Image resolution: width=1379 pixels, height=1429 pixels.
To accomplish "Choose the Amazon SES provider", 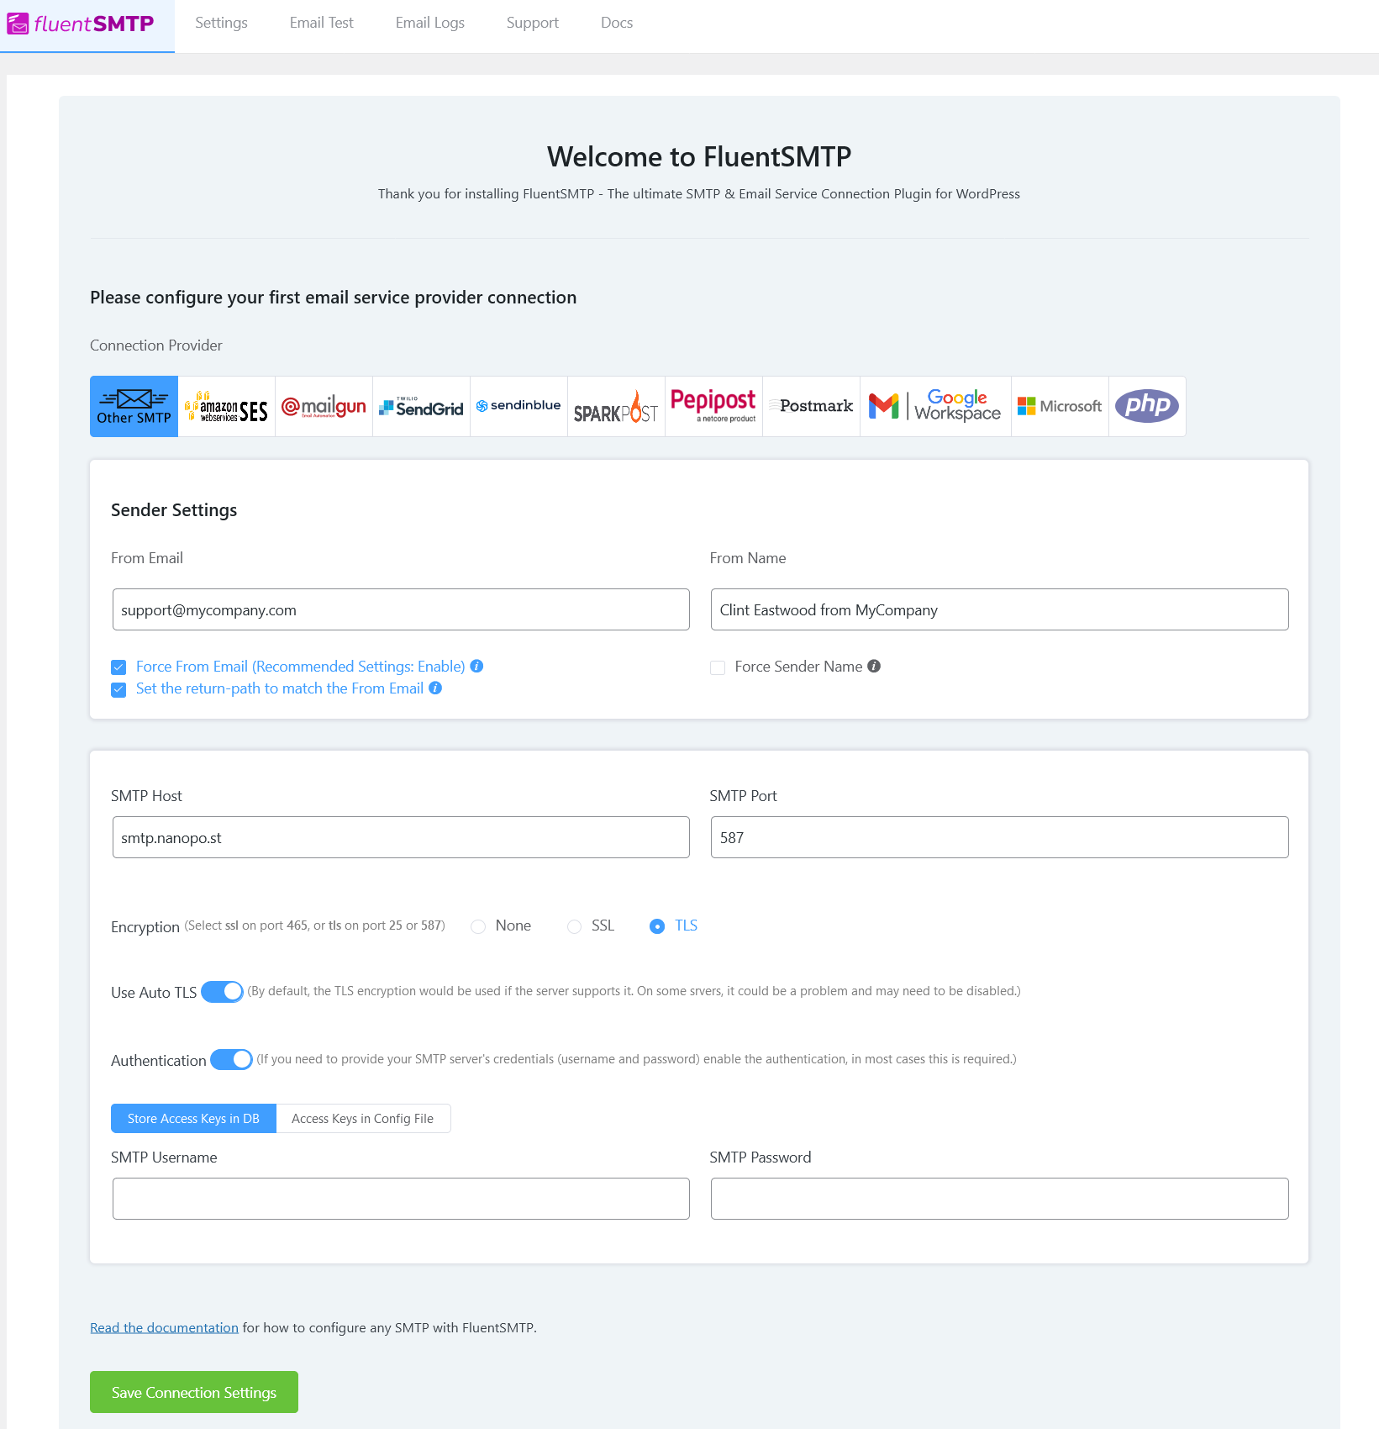I will [227, 406].
